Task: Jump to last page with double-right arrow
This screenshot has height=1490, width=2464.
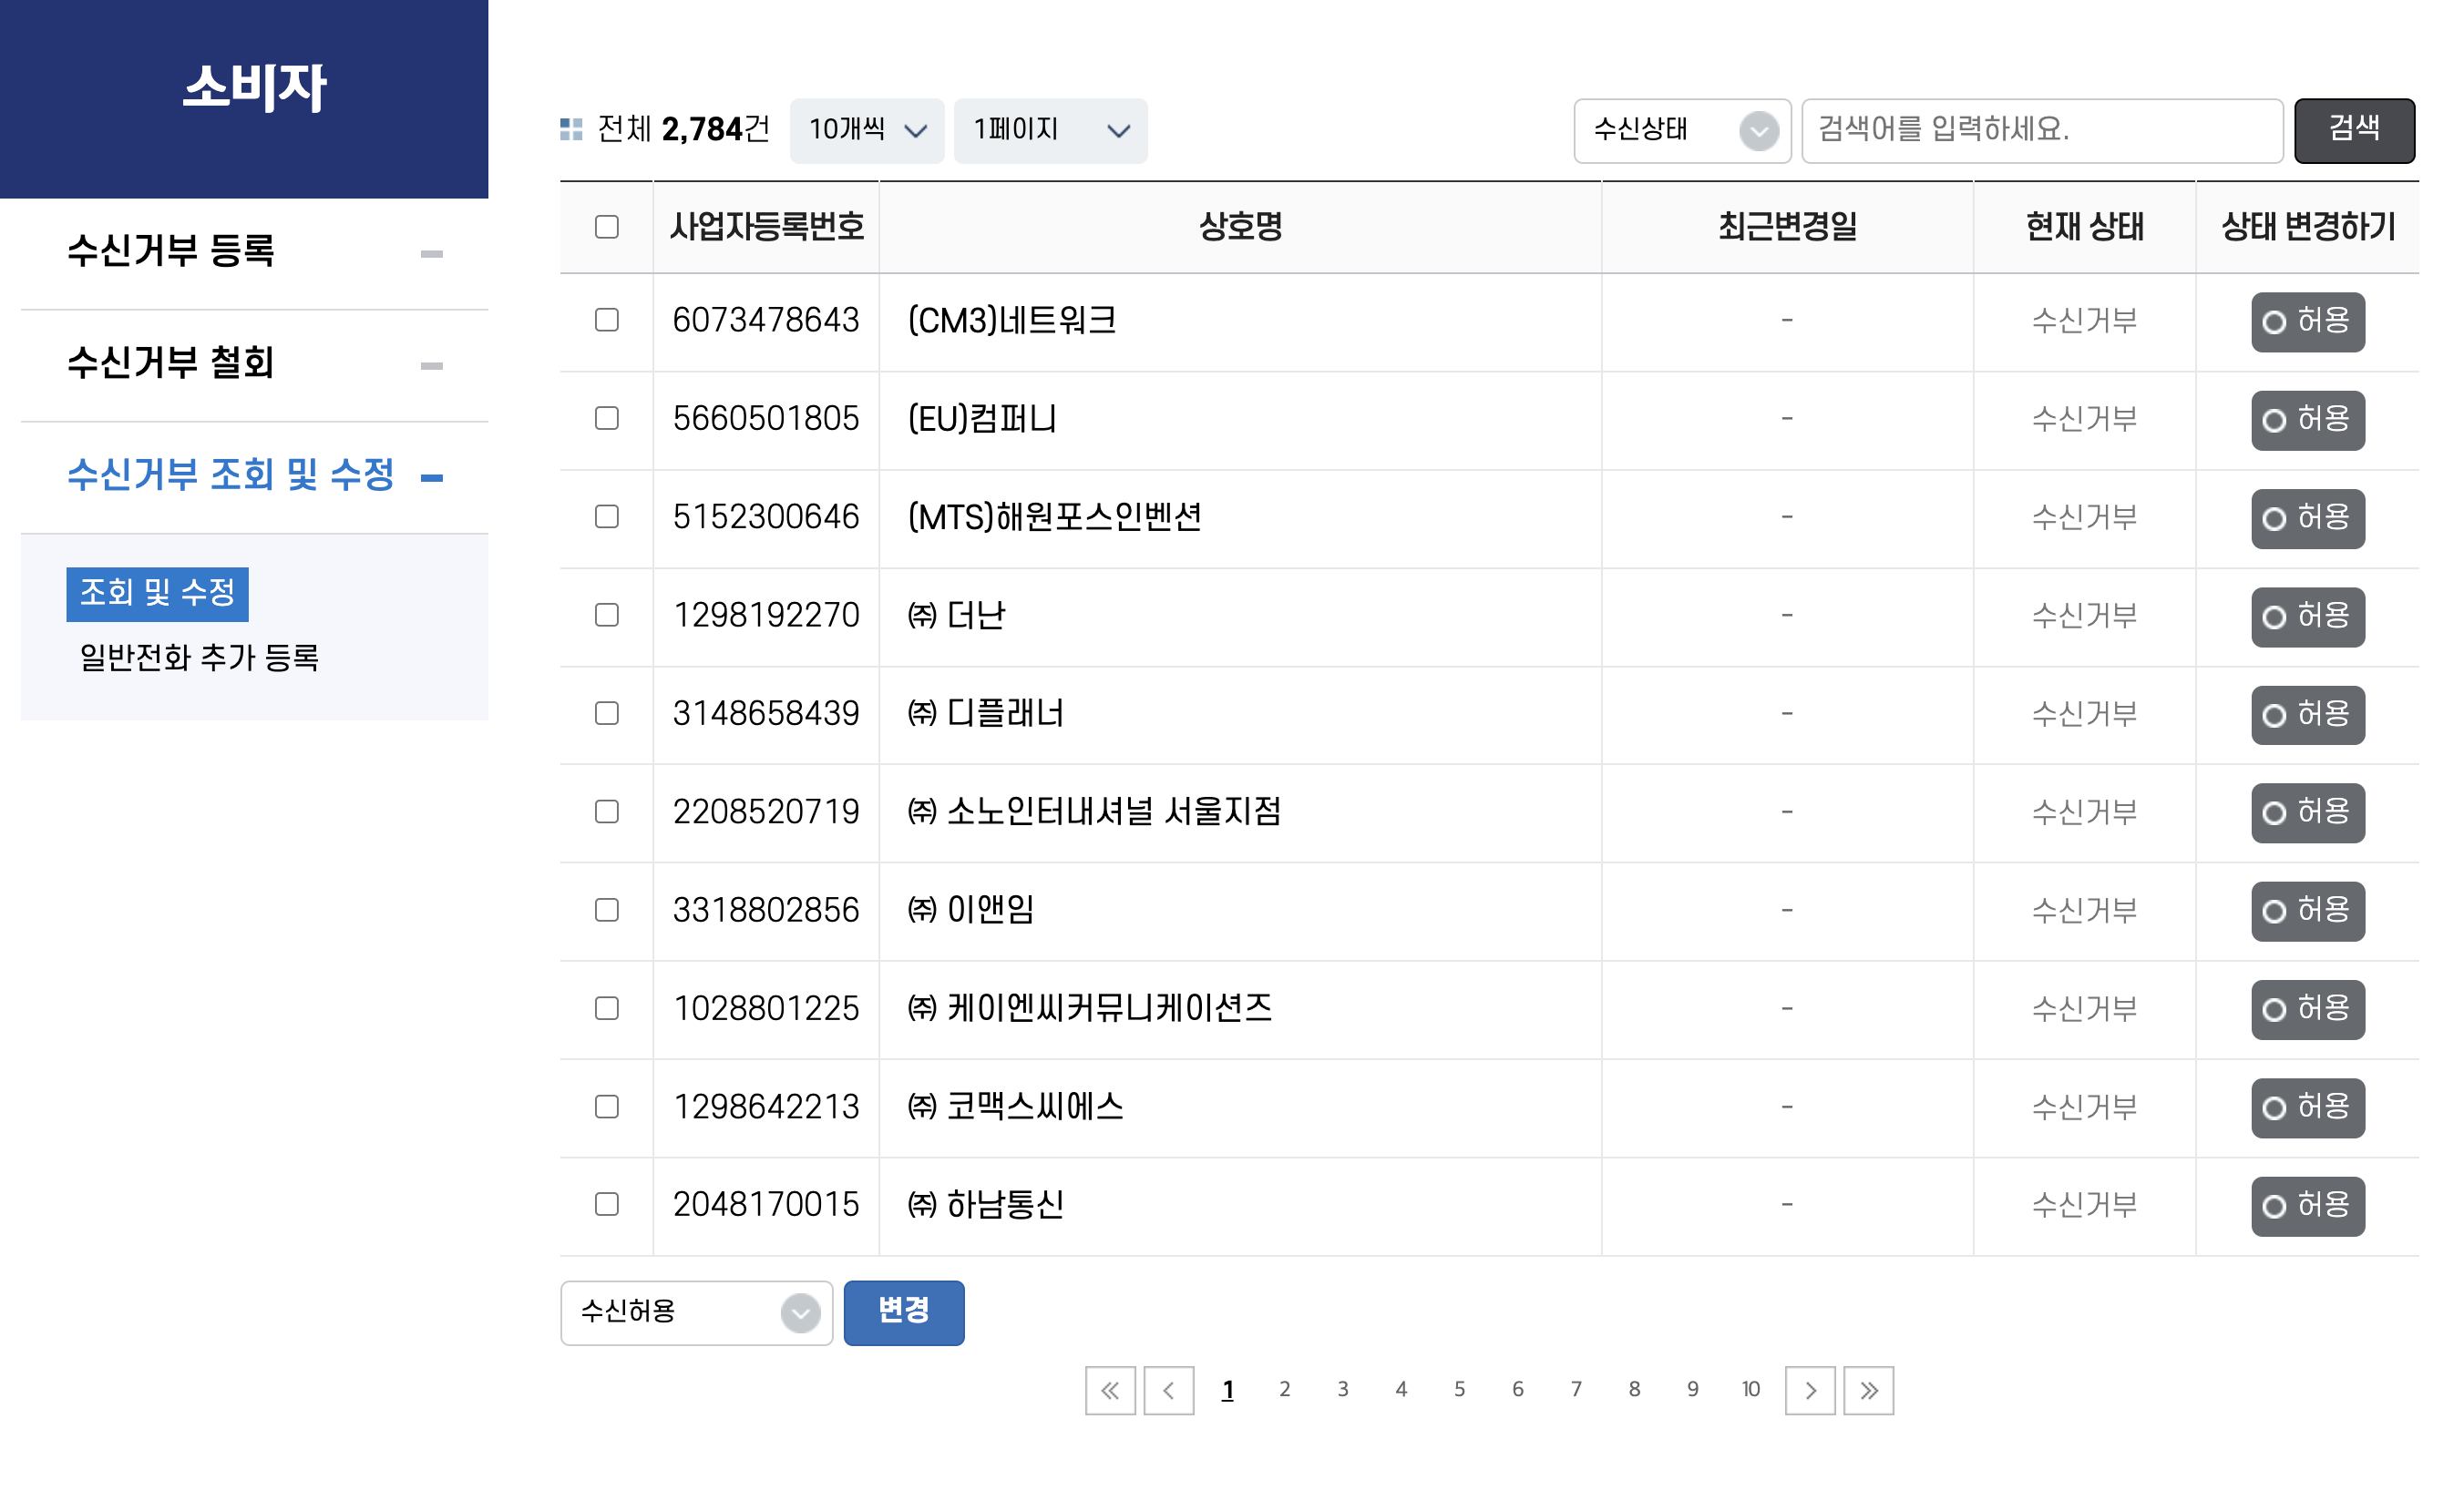Action: pos(1868,1390)
